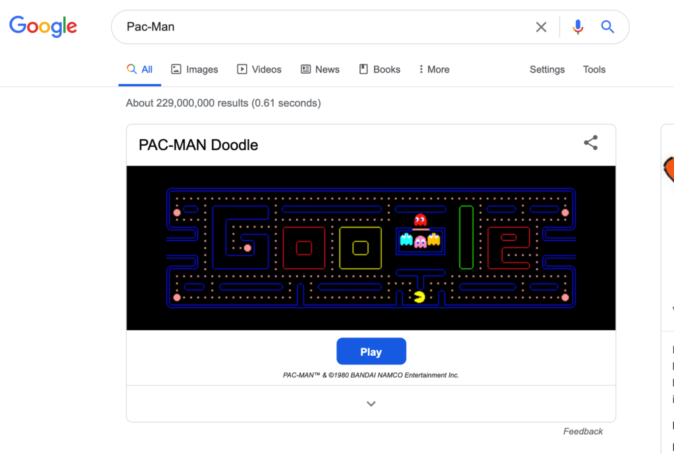Click the results count text

pos(223,103)
